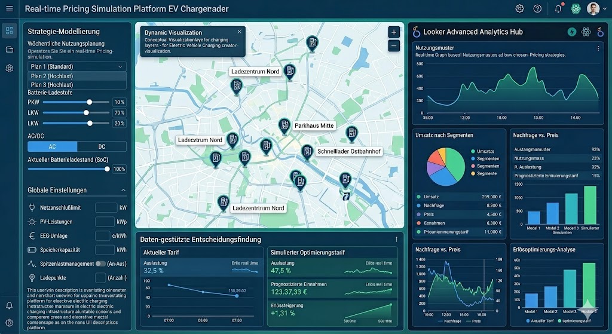This screenshot has height=334, width=612.
Task: Click the Ladepunkte Anzahl input field
Action: [x=100, y=278]
